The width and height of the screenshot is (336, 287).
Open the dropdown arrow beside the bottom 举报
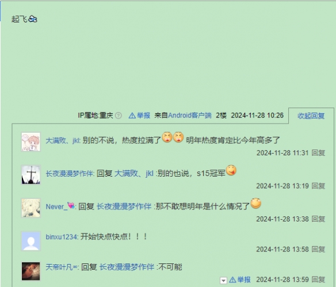point(223,280)
